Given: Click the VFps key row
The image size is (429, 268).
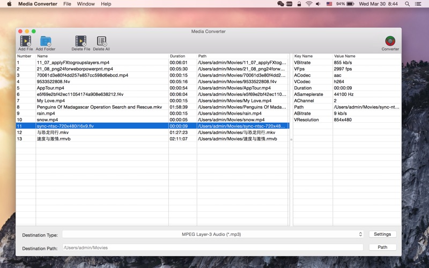Looking at the screenshot, I should pos(299,69).
